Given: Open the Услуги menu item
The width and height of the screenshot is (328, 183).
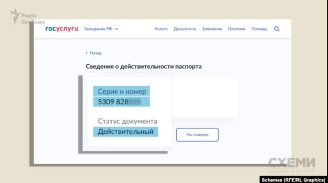Looking at the screenshot, I should click(161, 29).
